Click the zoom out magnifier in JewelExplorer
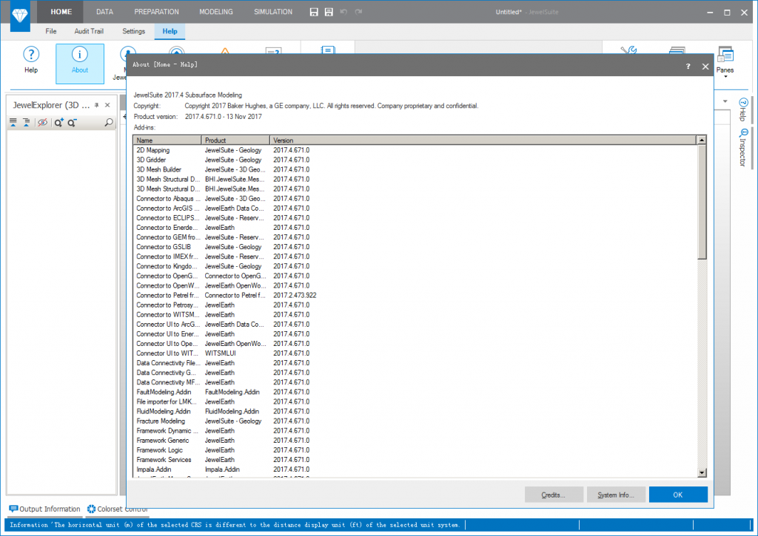The width and height of the screenshot is (758, 536). (x=72, y=123)
